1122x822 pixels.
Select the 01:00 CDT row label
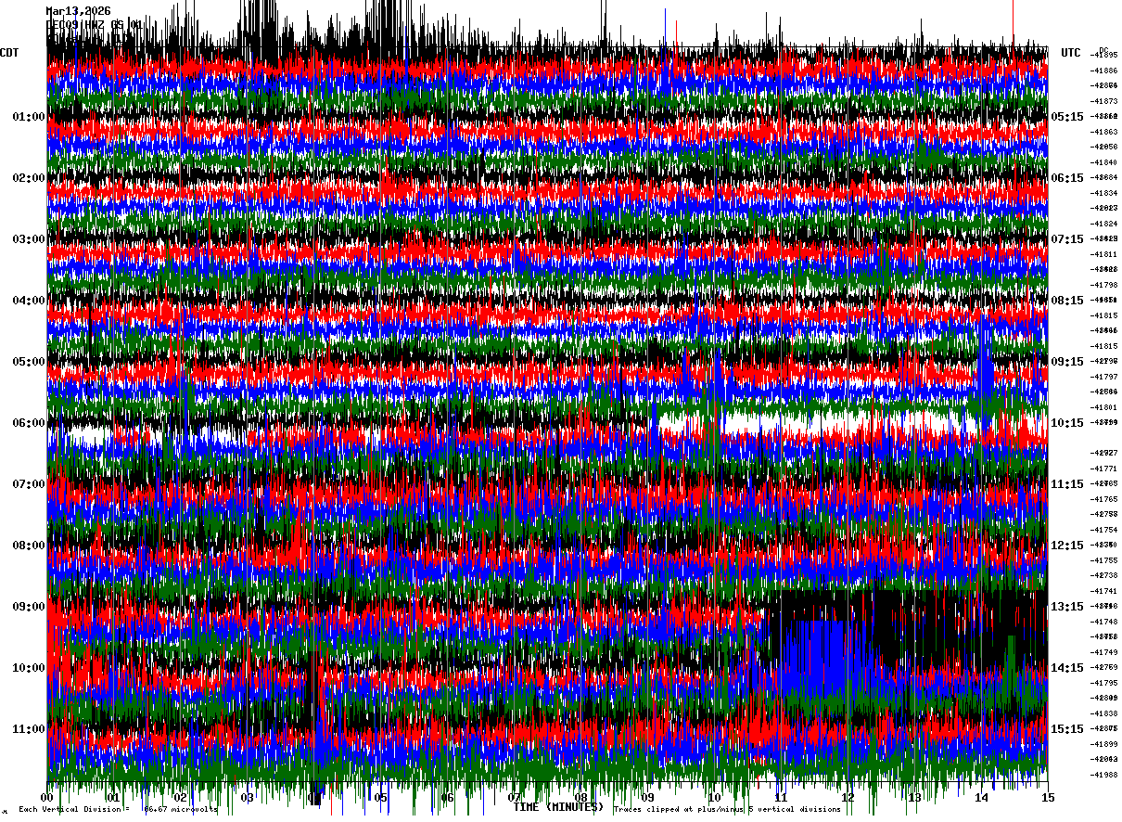pyautogui.click(x=28, y=117)
